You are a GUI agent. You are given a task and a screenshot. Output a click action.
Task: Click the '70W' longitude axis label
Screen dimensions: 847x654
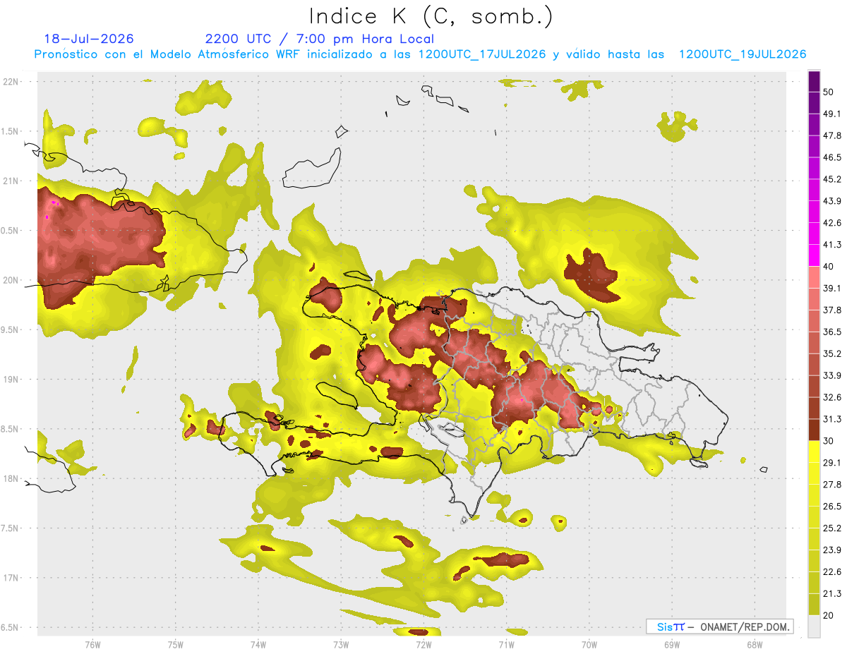[x=589, y=644]
